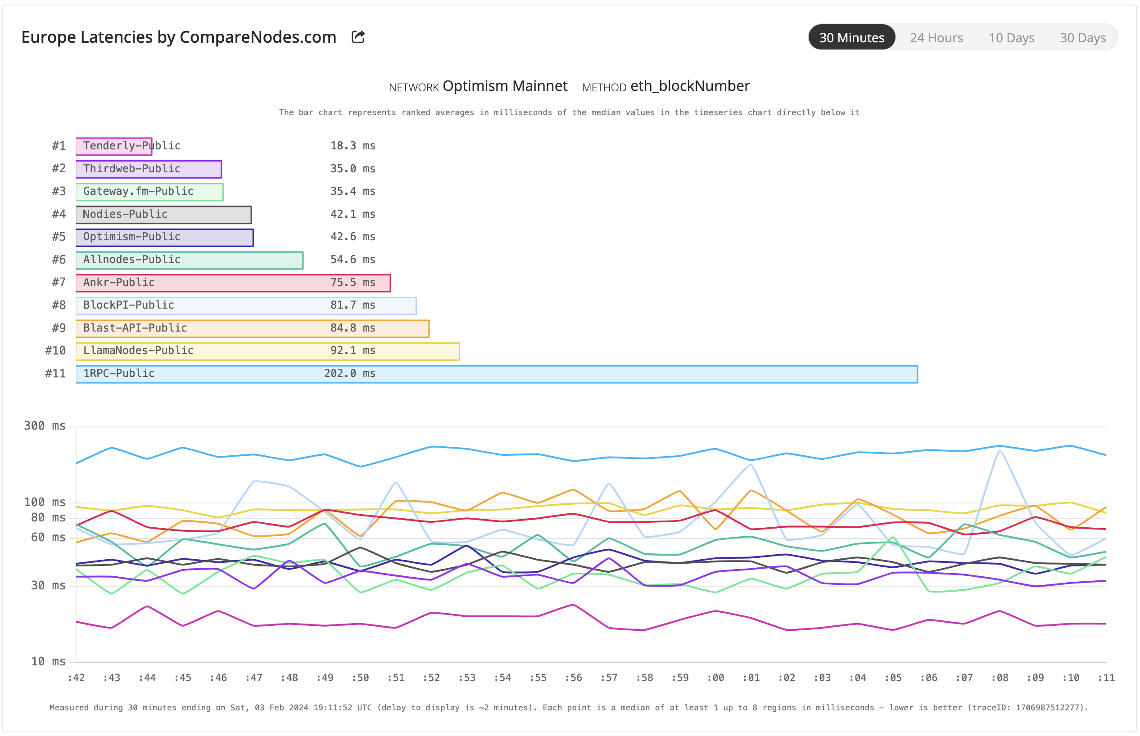Open the 30 Days latency view
The height and width of the screenshot is (736, 1140).
[1083, 37]
